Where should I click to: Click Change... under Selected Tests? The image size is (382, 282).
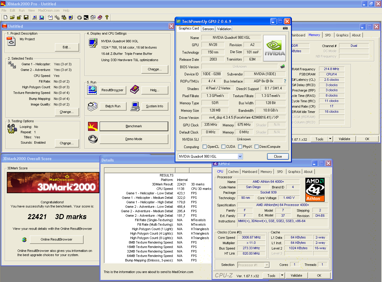coord(67,112)
